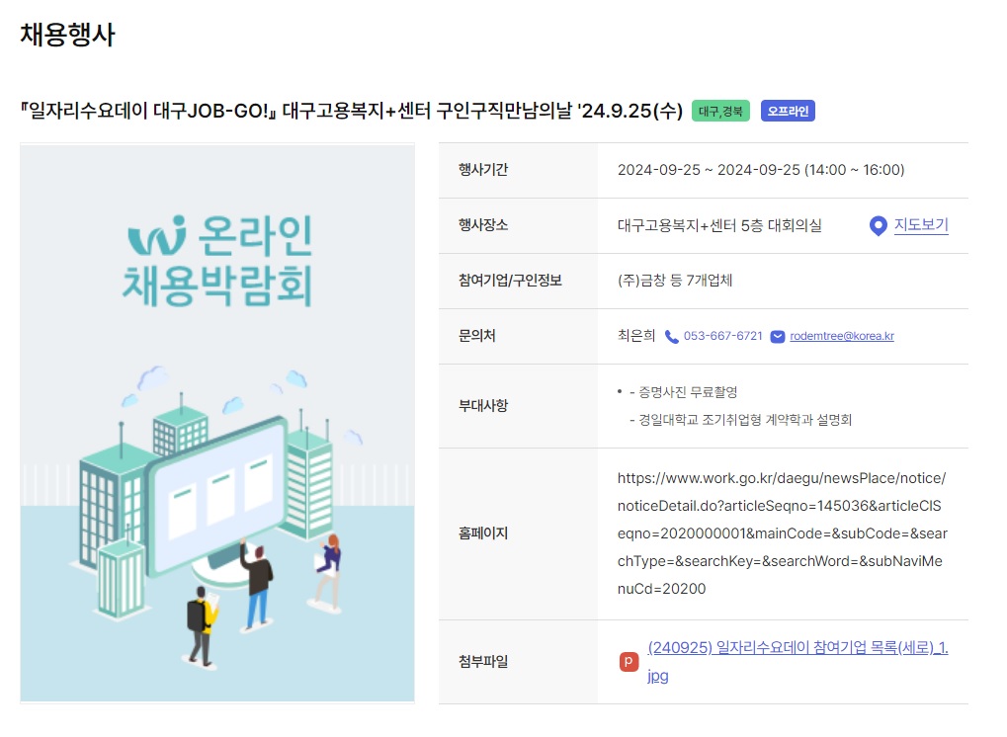Click the 온라인 채용박람회 poster image
Image resolution: width=1007 pixels, height=737 pixels.
217,425
